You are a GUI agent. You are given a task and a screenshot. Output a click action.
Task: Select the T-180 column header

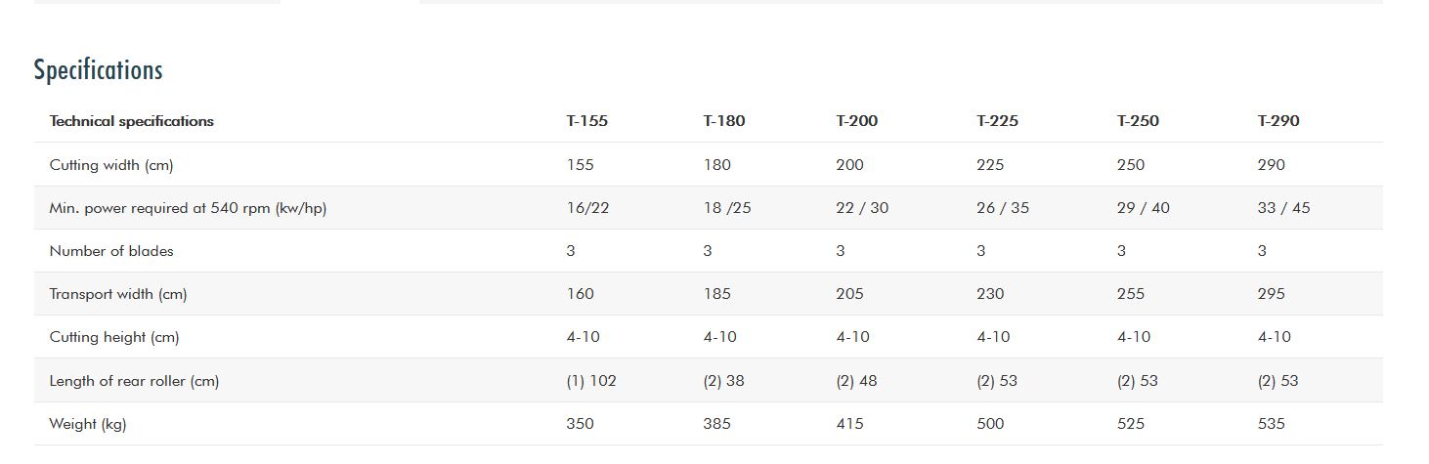click(723, 121)
